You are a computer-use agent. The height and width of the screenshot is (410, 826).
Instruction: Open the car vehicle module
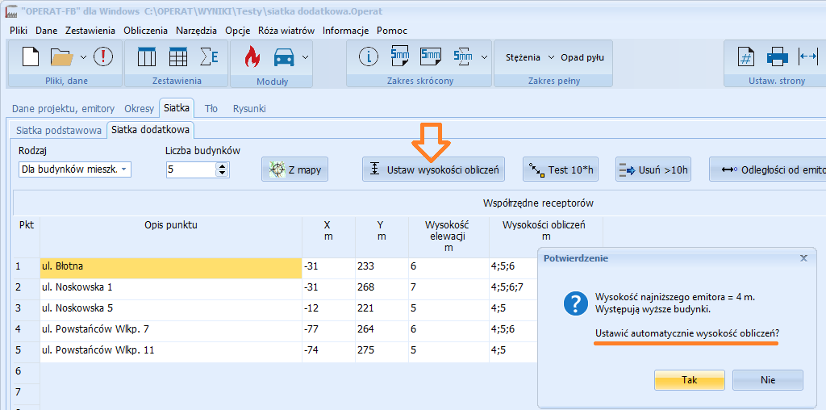coord(284,57)
